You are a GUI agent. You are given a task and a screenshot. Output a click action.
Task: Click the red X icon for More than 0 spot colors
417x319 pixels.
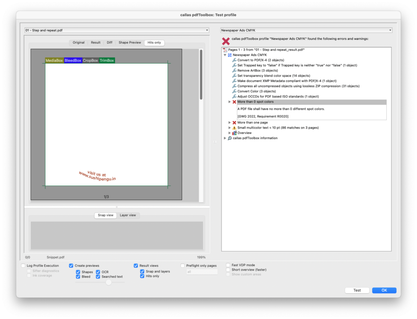click(x=234, y=102)
